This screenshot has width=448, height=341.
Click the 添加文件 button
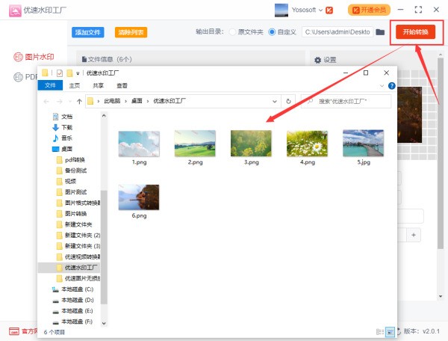point(88,32)
